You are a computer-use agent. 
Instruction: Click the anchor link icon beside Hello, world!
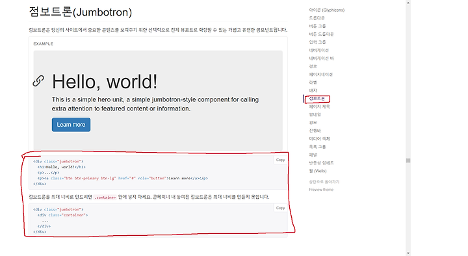(x=38, y=81)
